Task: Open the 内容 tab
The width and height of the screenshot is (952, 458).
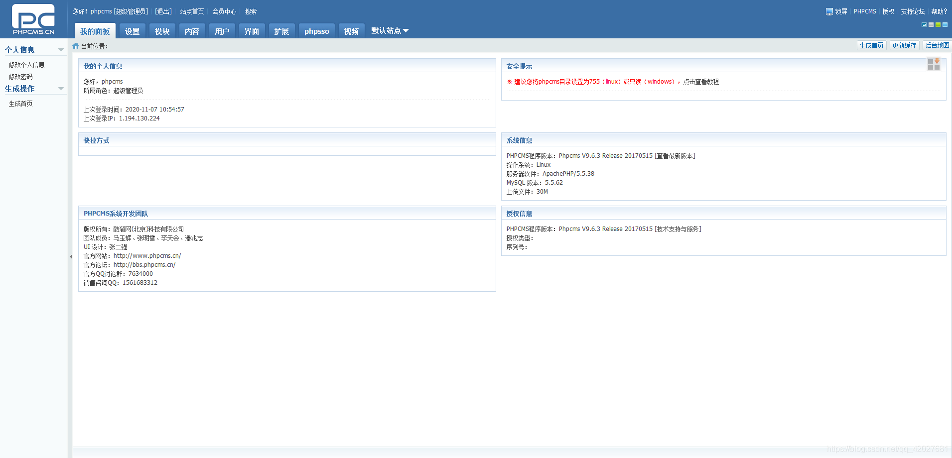Action: (x=192, y=31)
